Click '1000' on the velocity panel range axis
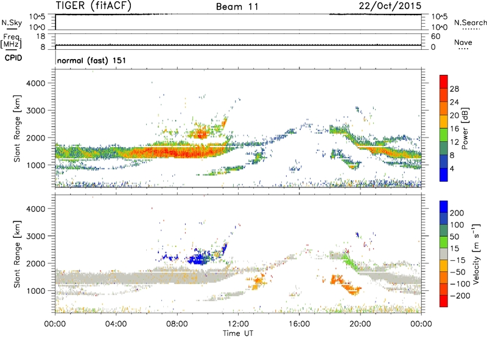Screen dimensions: 487x337 pos(36,291)
